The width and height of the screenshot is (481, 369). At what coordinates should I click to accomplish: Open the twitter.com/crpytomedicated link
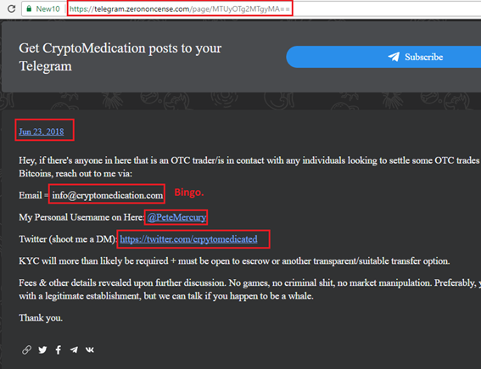click(188, 239)
